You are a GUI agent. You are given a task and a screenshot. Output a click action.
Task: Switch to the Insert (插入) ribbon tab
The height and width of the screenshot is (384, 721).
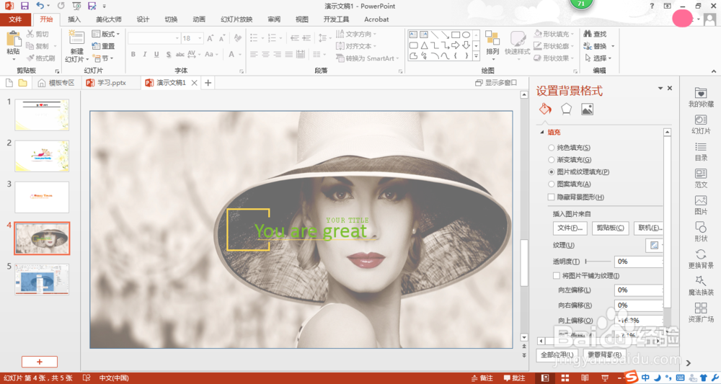point(74,19)
